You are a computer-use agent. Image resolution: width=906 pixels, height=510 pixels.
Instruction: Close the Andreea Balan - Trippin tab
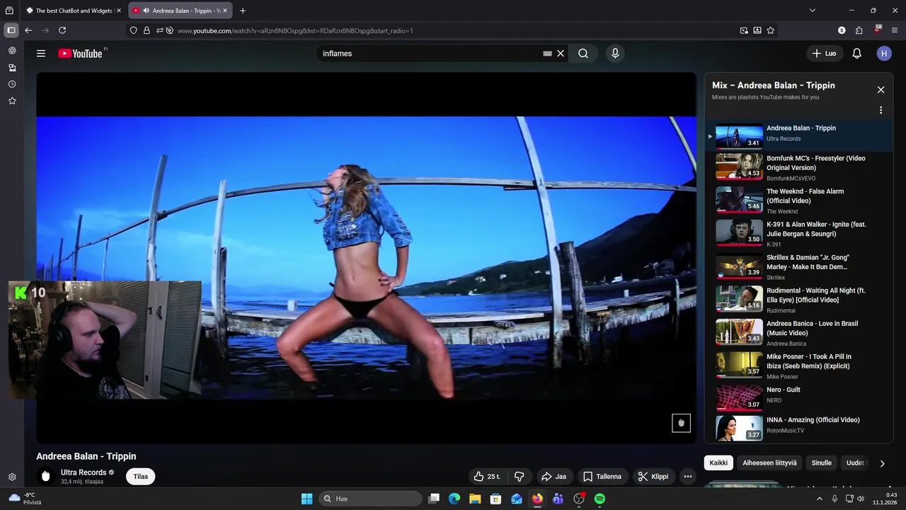[225, 11]
